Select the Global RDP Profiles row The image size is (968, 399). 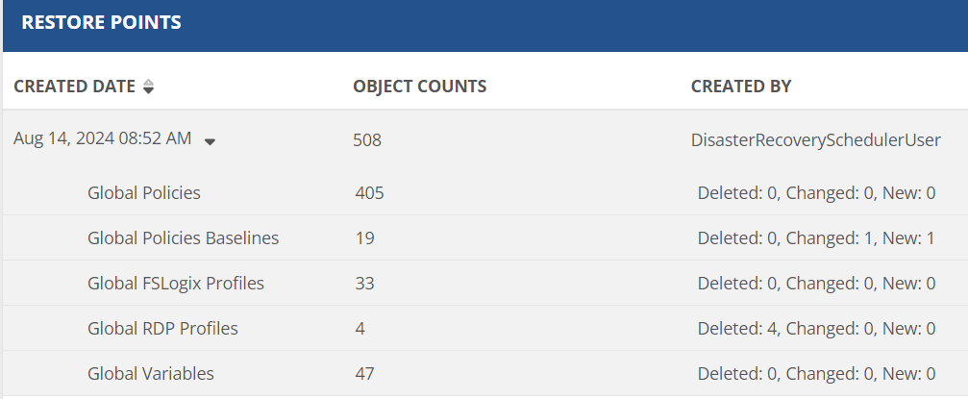point(162,329)
